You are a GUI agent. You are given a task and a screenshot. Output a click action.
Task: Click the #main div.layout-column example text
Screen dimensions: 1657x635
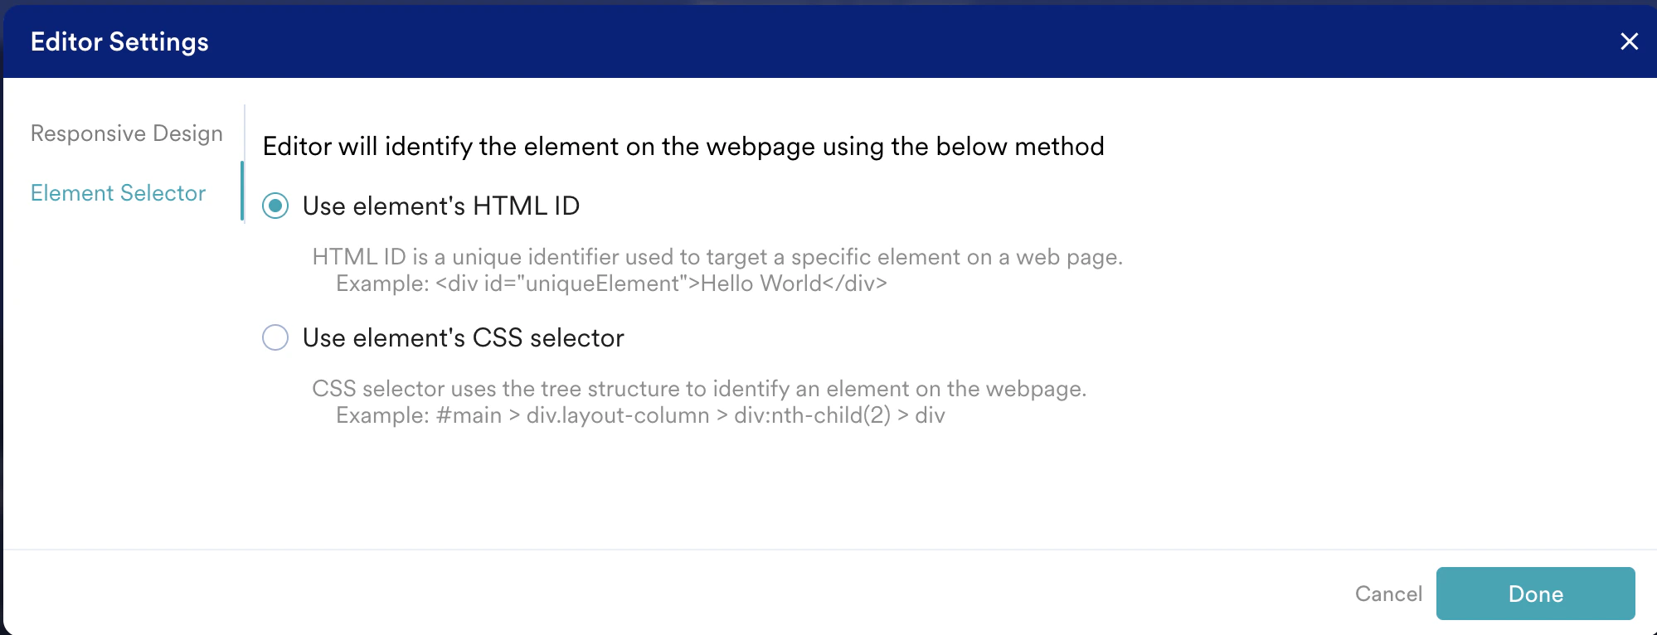point(640,415)
